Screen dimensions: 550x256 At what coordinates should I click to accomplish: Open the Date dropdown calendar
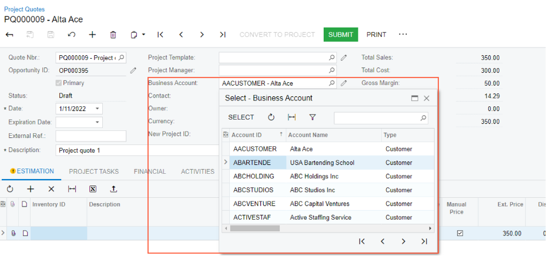[97, 109]
